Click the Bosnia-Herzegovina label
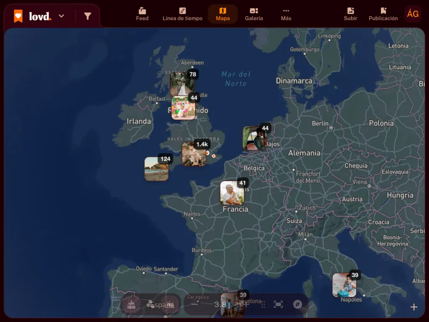 pyautogui.click(x=393, y=240)
